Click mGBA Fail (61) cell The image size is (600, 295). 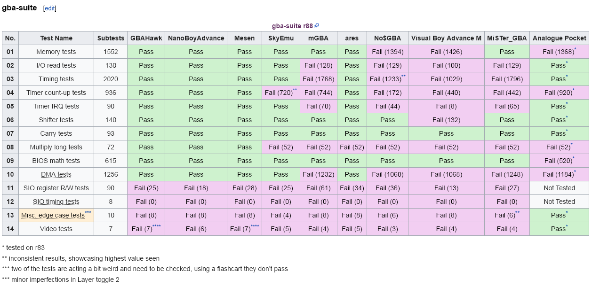[318, 188]
